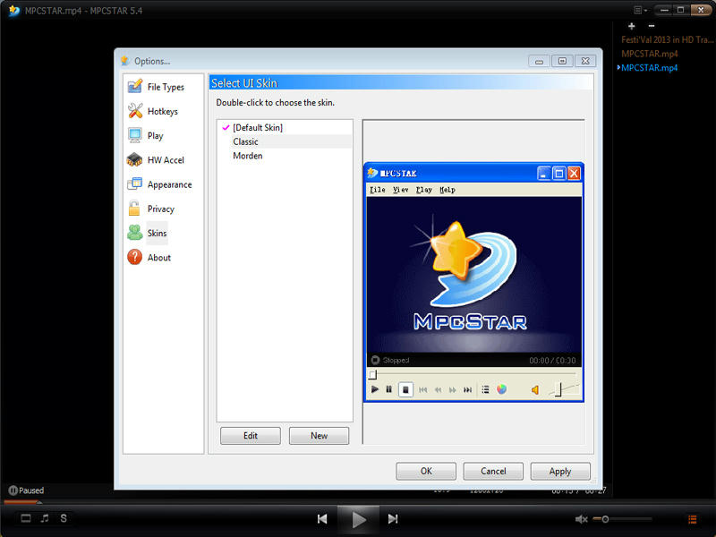The height and width of the screenshot is (537, 716).
Task: Toggle the playlist panel with the list icon
Action: 692,519
